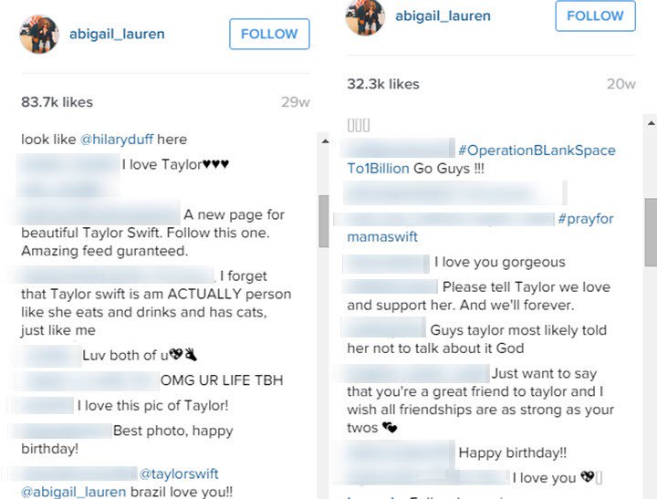Viewport: 657px width, 499px height.
Task: Click the right comments scroll-up arrow
Action: coord(651,123)
